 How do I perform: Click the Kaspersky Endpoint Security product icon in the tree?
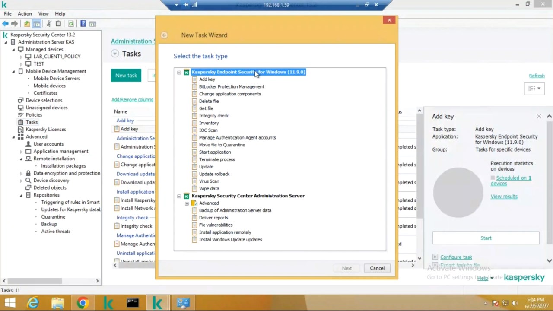coord(186,72)
